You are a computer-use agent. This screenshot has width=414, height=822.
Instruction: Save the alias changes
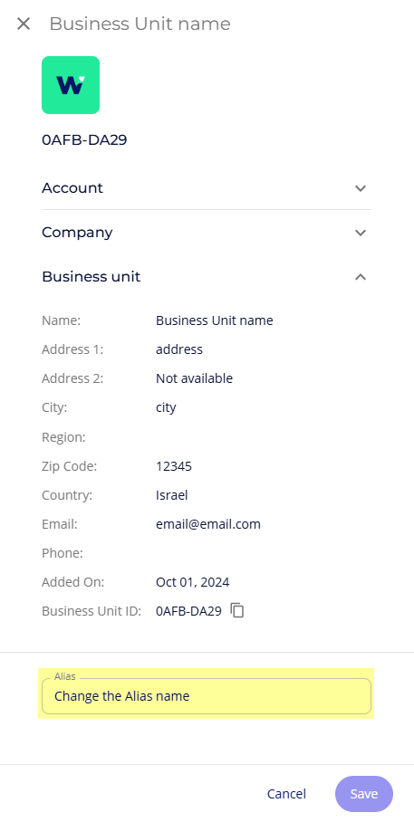pyautogui.click(x=364, y=794)
